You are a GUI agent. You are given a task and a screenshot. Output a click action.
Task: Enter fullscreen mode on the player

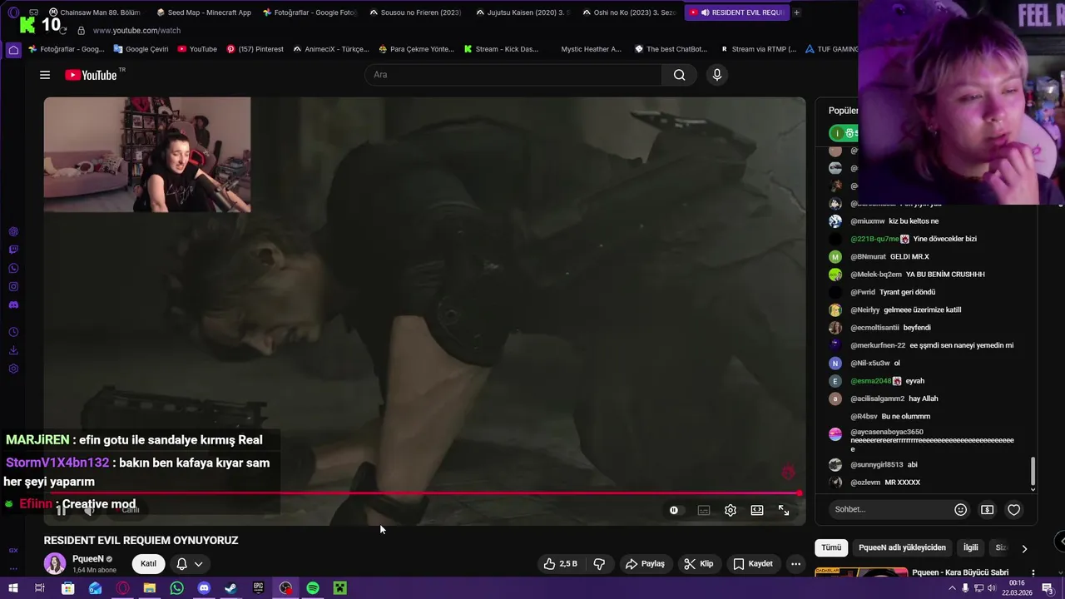point(784,510)
